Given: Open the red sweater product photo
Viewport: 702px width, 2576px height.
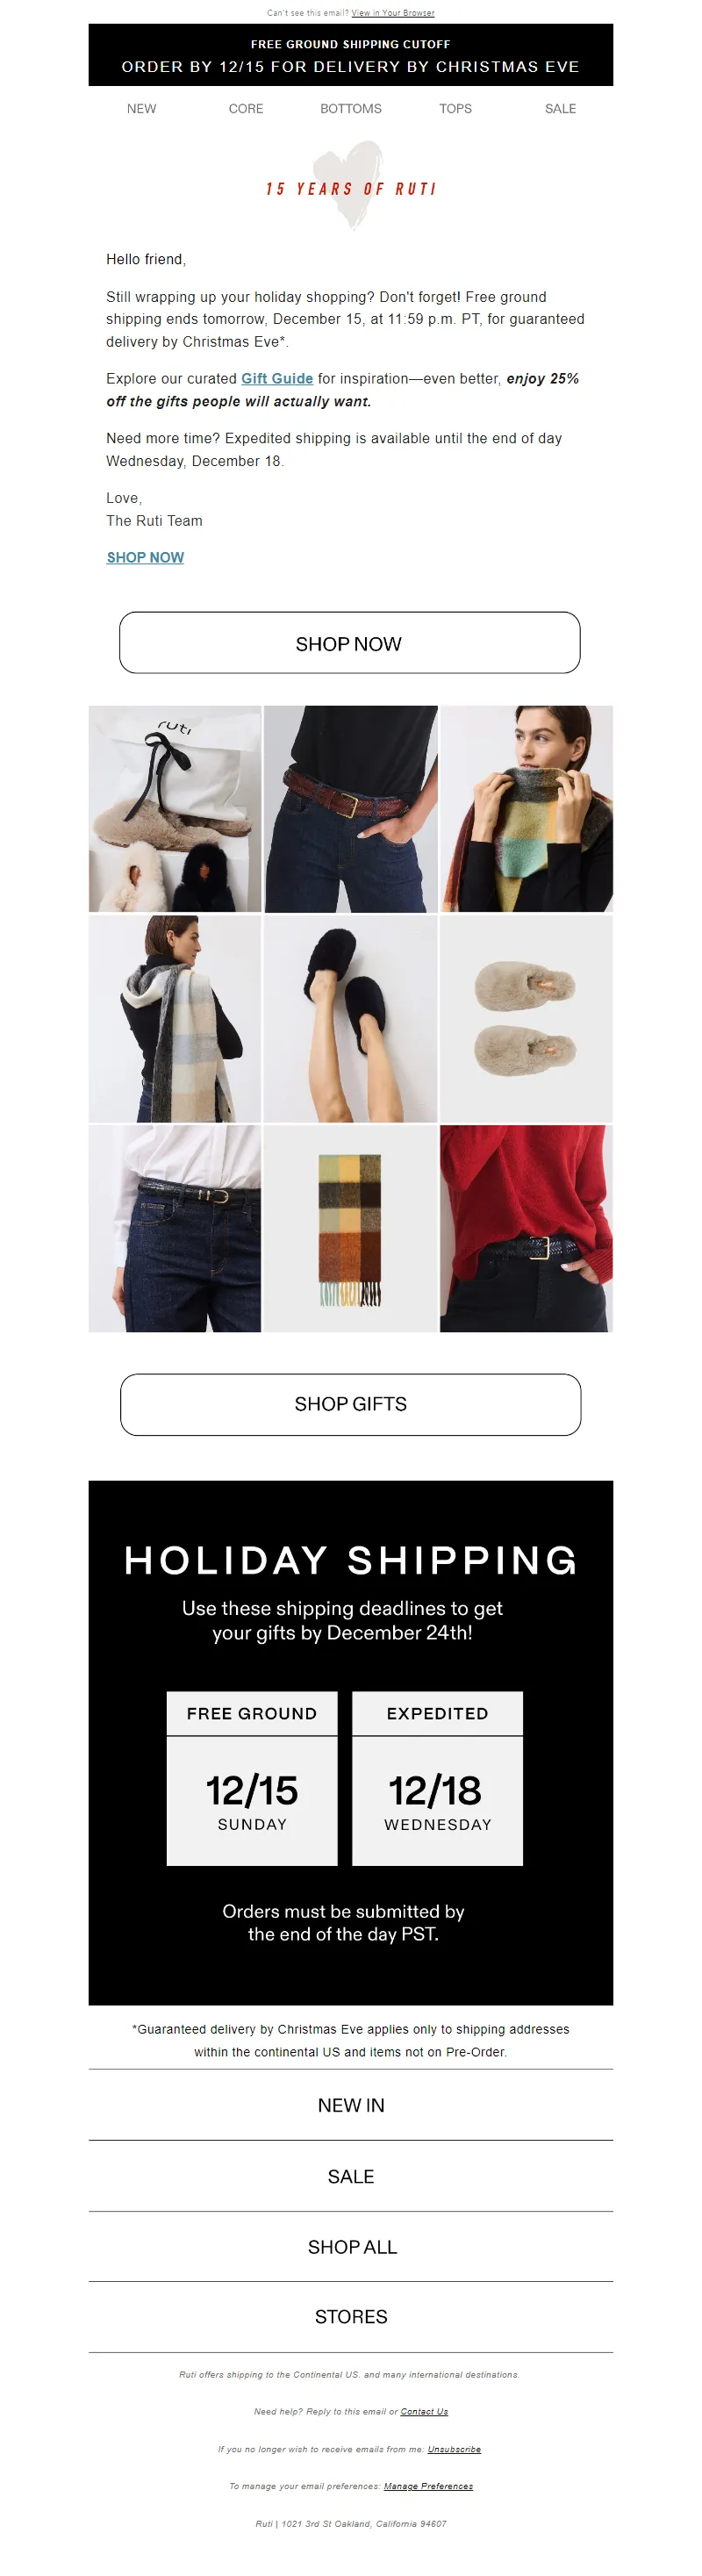Looking at the screenshot, I should click(x=526, y=1228).
